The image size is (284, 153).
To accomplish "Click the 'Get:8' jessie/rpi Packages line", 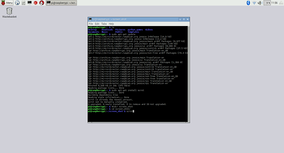I will coord(135,62).
